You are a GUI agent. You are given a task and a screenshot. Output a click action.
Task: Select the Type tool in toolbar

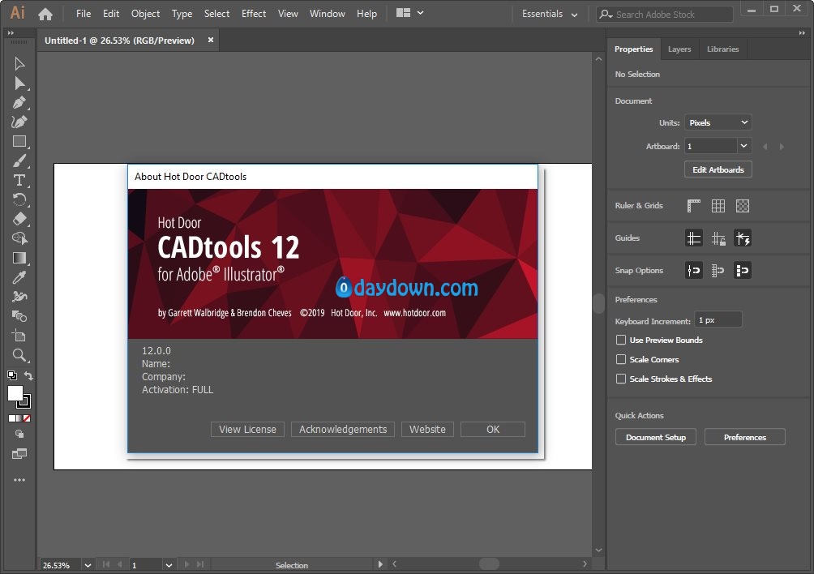[19, 180]
